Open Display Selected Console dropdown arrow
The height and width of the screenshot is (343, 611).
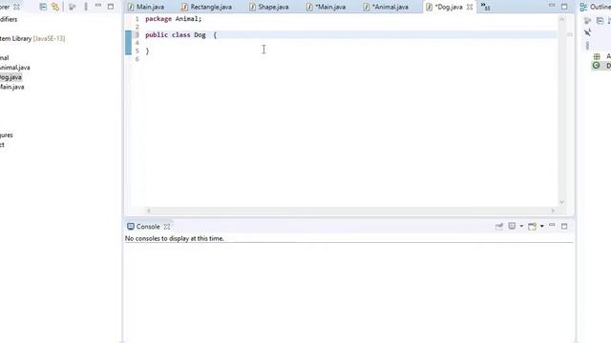pos(521,226)
